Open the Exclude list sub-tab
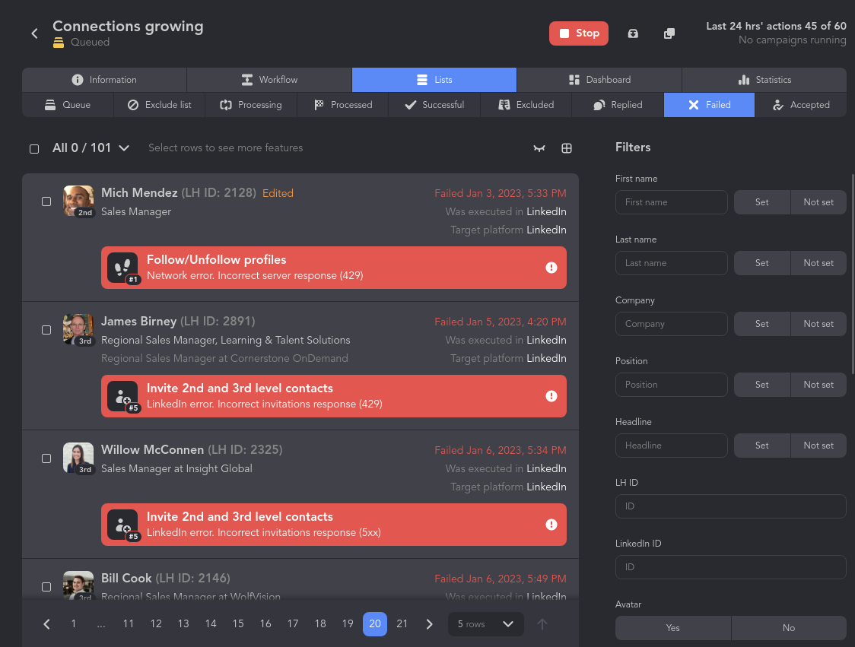855x647 pixels. (159, 105)
